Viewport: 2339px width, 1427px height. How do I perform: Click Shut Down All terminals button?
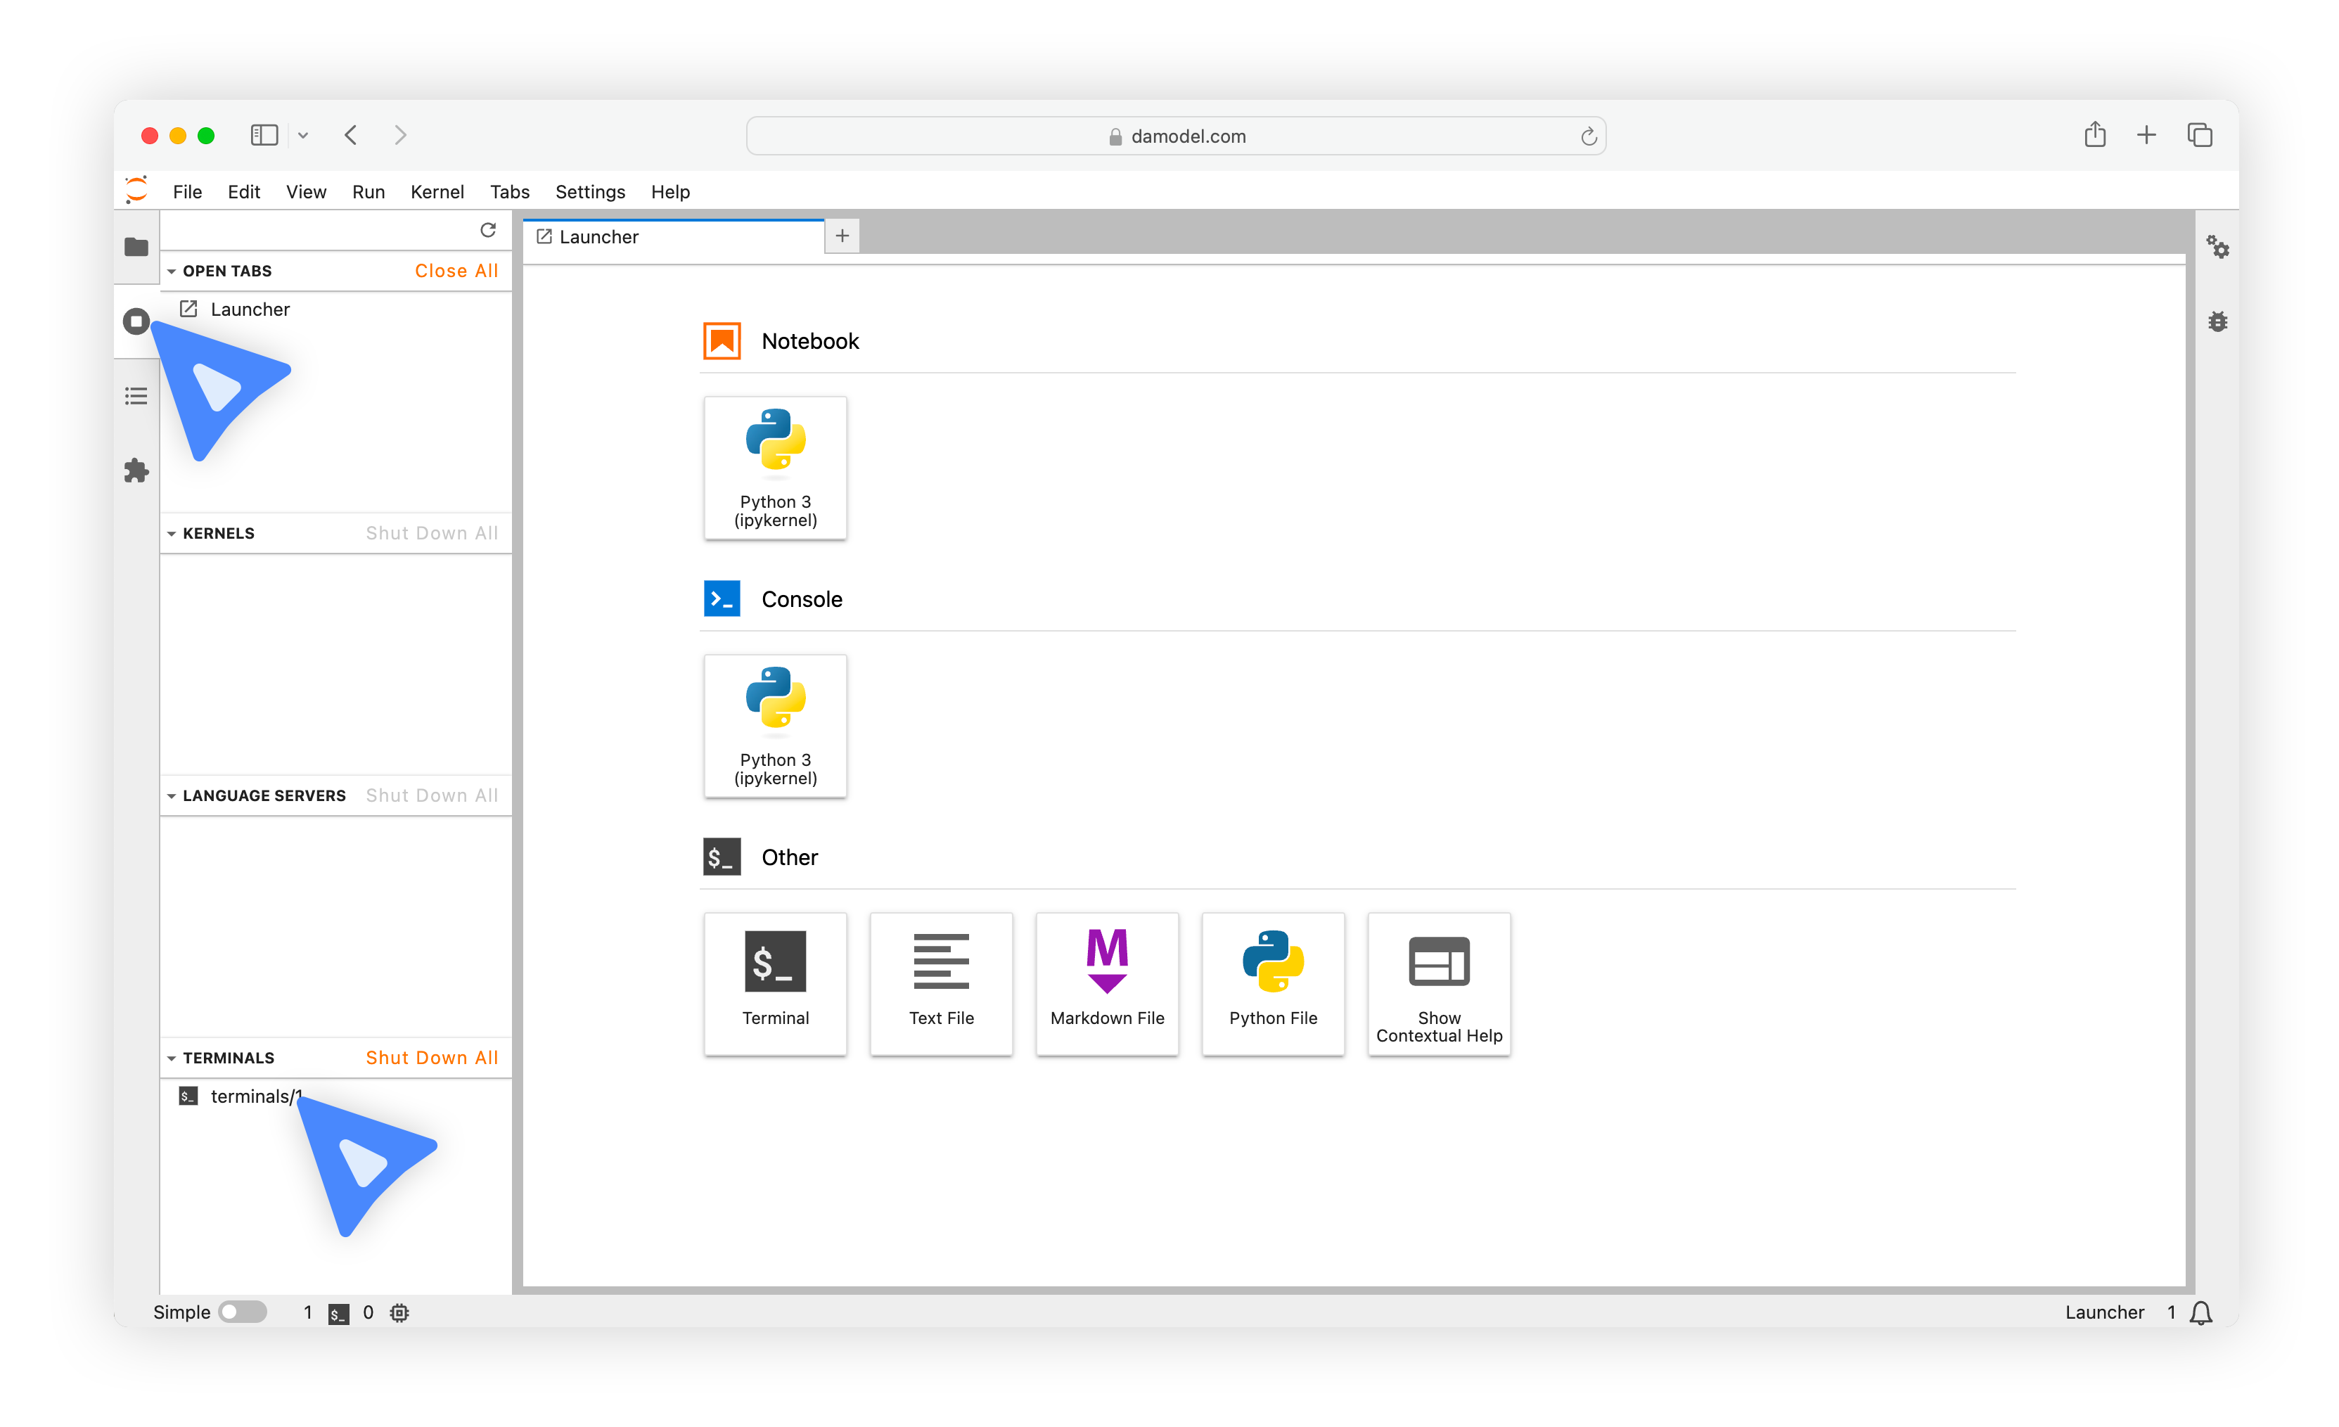click(x=431, y=1056)
